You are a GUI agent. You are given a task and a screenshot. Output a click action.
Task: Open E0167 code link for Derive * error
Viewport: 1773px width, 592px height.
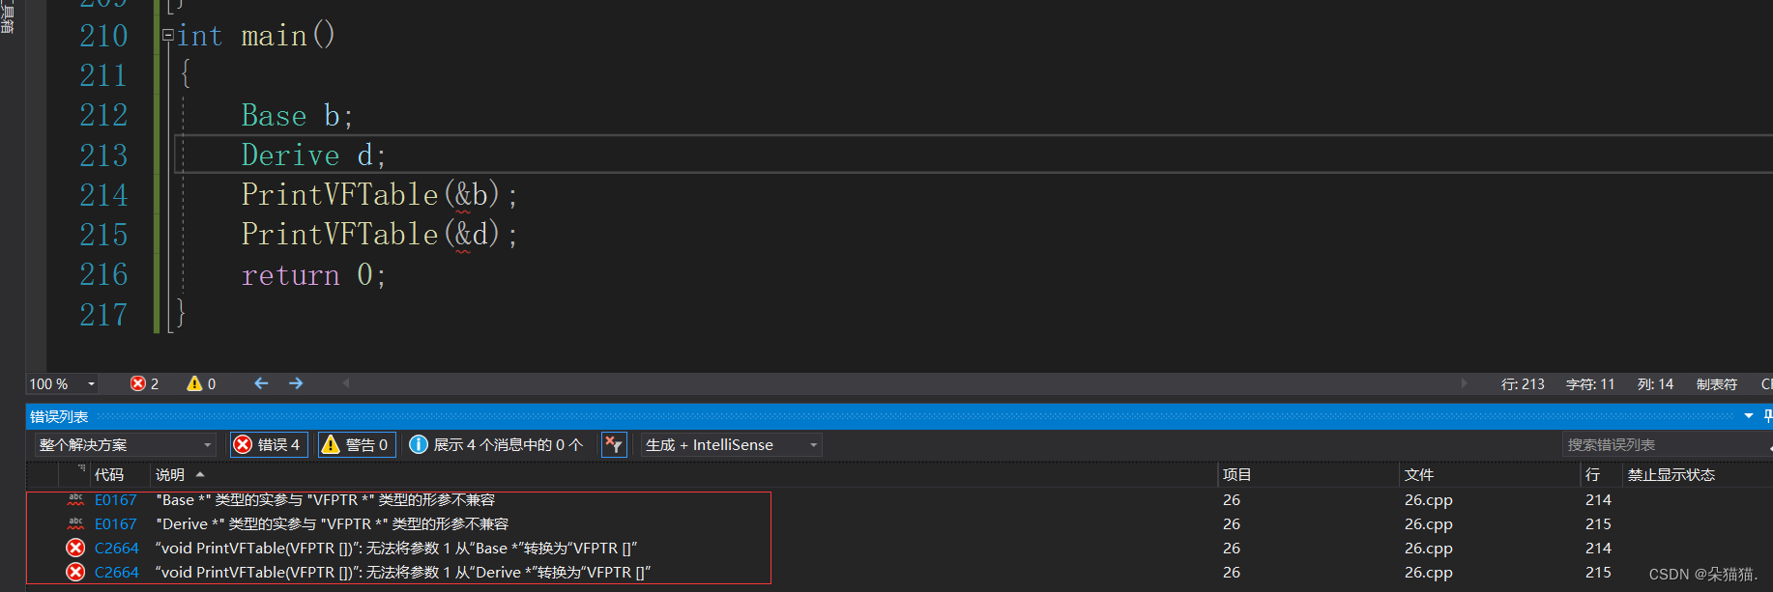[x=116, y=523]
